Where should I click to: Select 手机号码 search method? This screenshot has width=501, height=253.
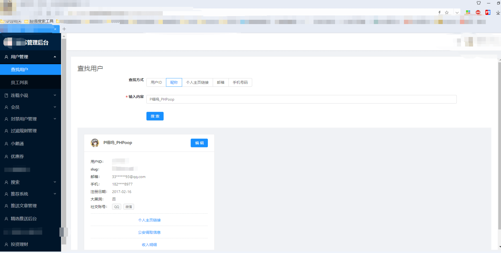tap(240, 83)
